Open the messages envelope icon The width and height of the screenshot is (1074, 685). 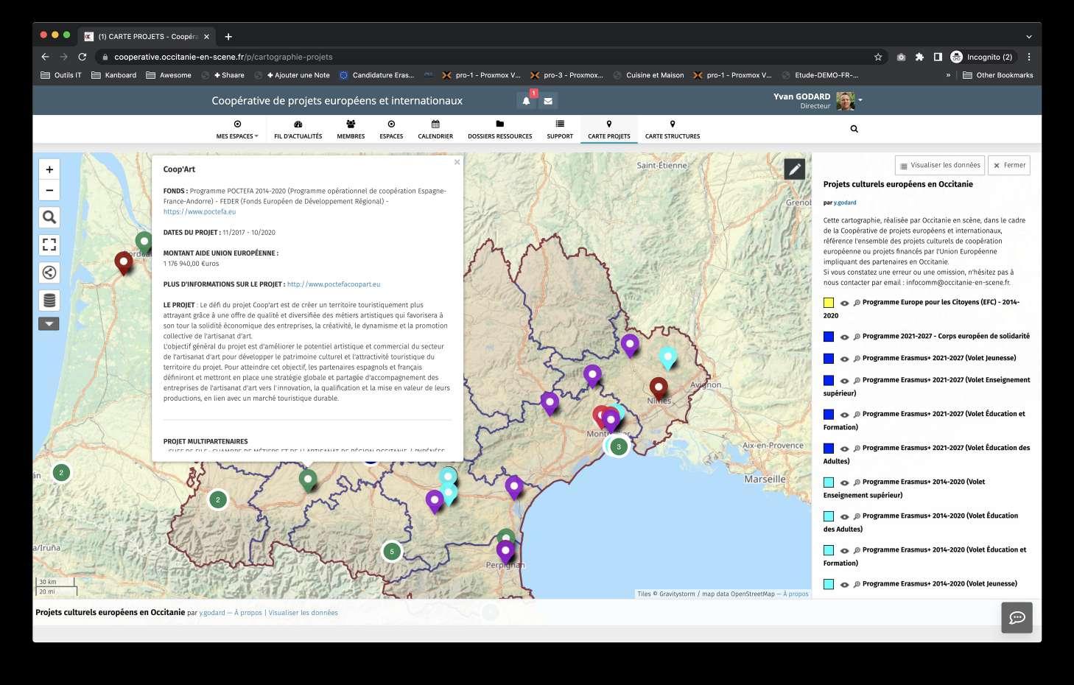tap(548, 101)
